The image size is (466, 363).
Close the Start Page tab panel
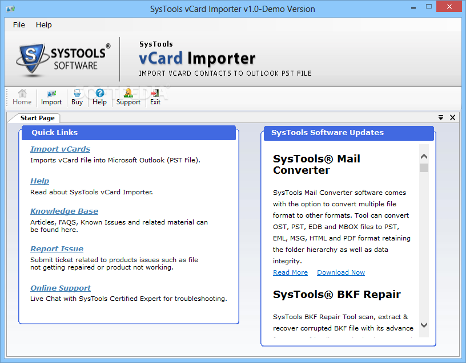click(x=452, y=117)
